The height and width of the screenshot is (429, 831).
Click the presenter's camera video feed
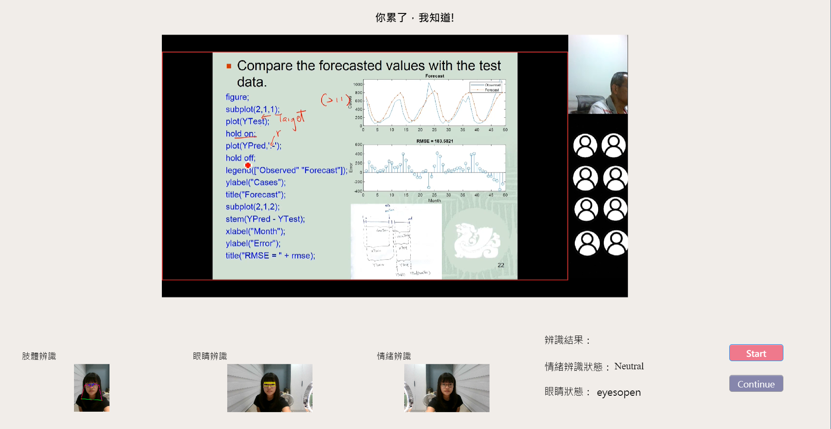click(x=598, y=74)
